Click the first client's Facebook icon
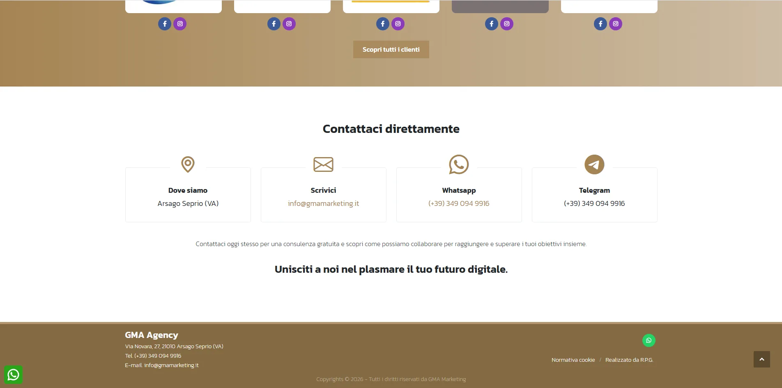782x388 pixels. click(165, 24)
